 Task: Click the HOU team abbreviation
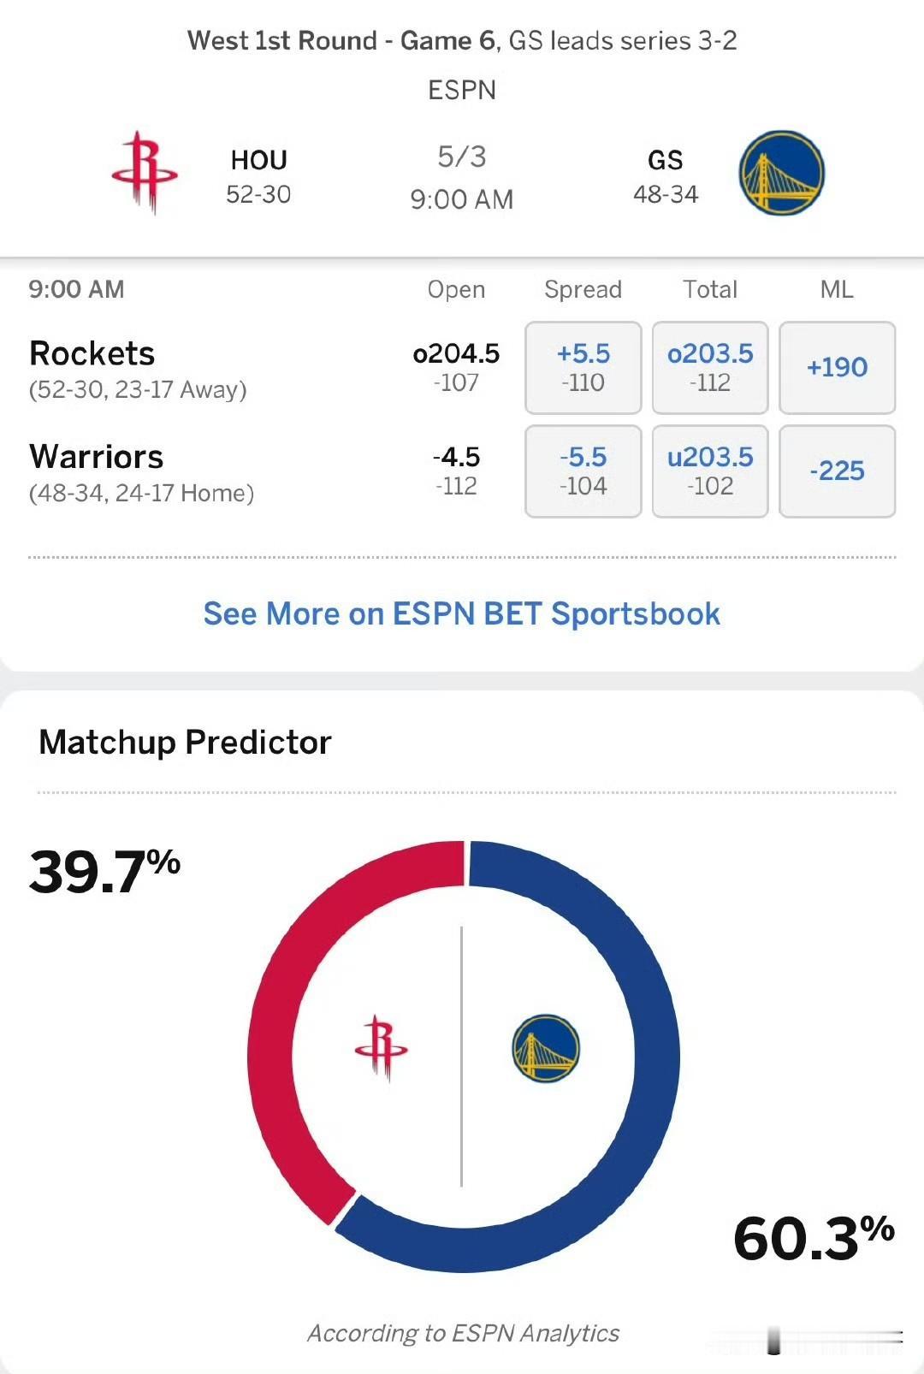coord(258,160)
